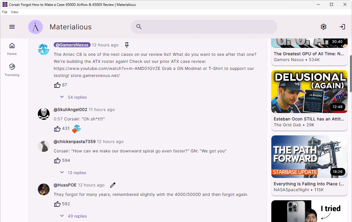Viewport: 352px width, 222px height.
Task: Open the 'I tried' phone video thumbnail
Action: pos(309,211)
